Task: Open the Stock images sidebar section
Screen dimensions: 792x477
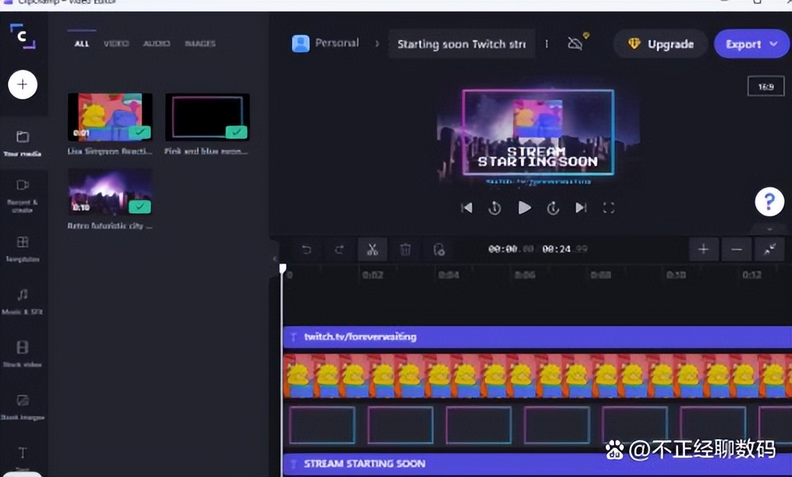Action: 23,407
